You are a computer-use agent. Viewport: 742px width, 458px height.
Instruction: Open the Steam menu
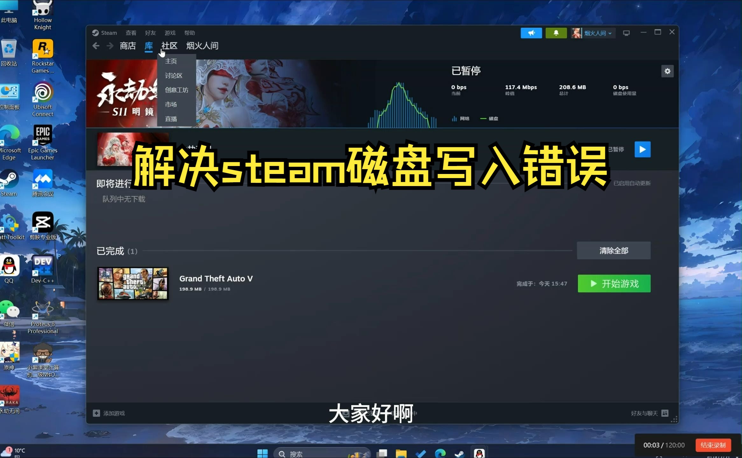click(x=105, y=33)
